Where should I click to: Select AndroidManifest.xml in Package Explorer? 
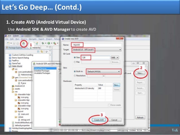(22, 123)
